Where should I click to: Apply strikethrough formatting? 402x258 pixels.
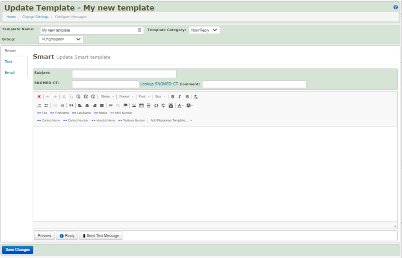pyautogui.click(x=187, y=97)
